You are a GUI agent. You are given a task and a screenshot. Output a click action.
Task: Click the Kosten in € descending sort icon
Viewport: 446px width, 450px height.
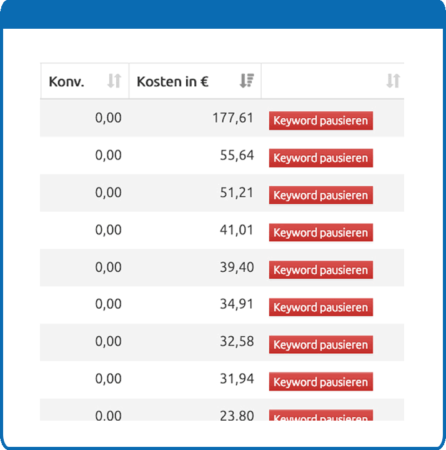247,81
